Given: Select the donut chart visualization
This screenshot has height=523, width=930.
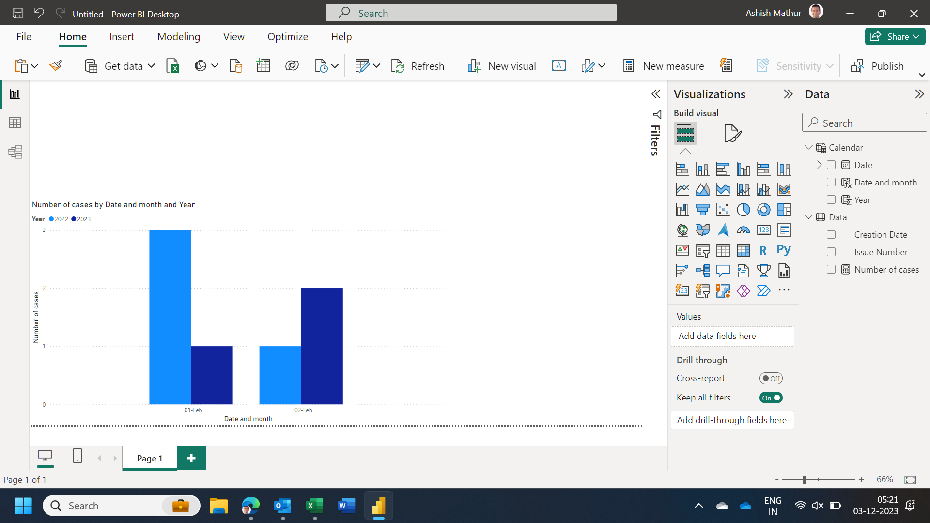Looking at the screenshot, I should coord(763,210).
